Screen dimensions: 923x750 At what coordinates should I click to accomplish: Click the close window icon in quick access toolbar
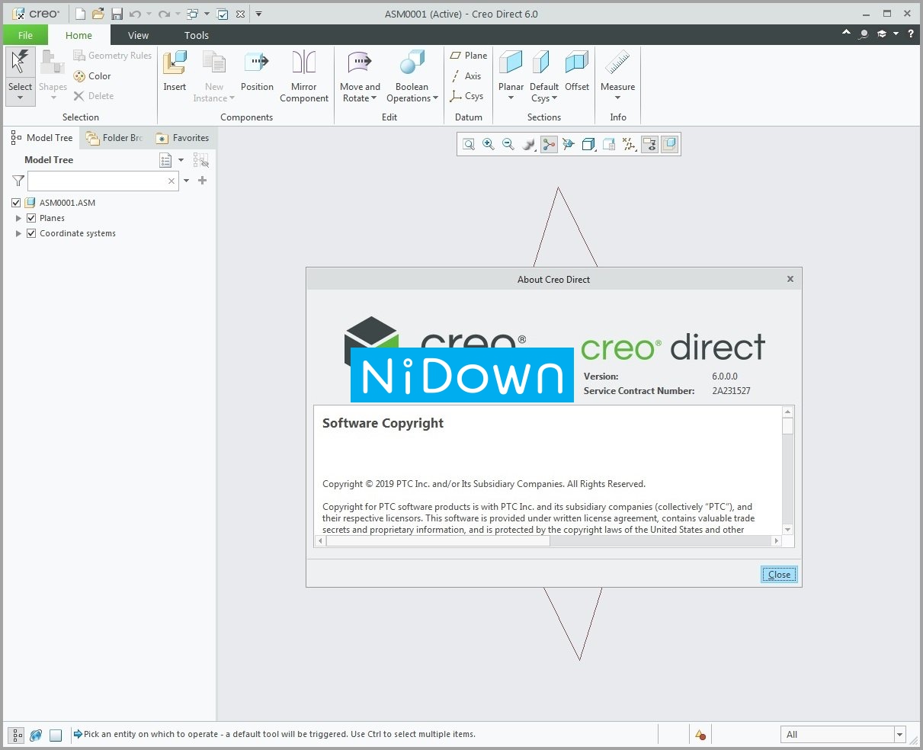click(x=241, y=14)
